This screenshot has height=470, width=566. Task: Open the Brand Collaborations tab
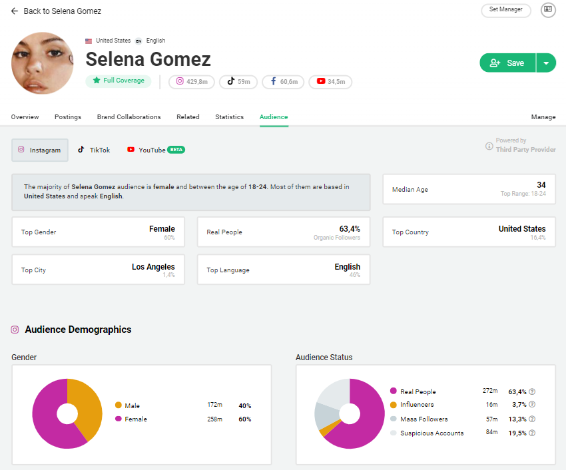129,117
